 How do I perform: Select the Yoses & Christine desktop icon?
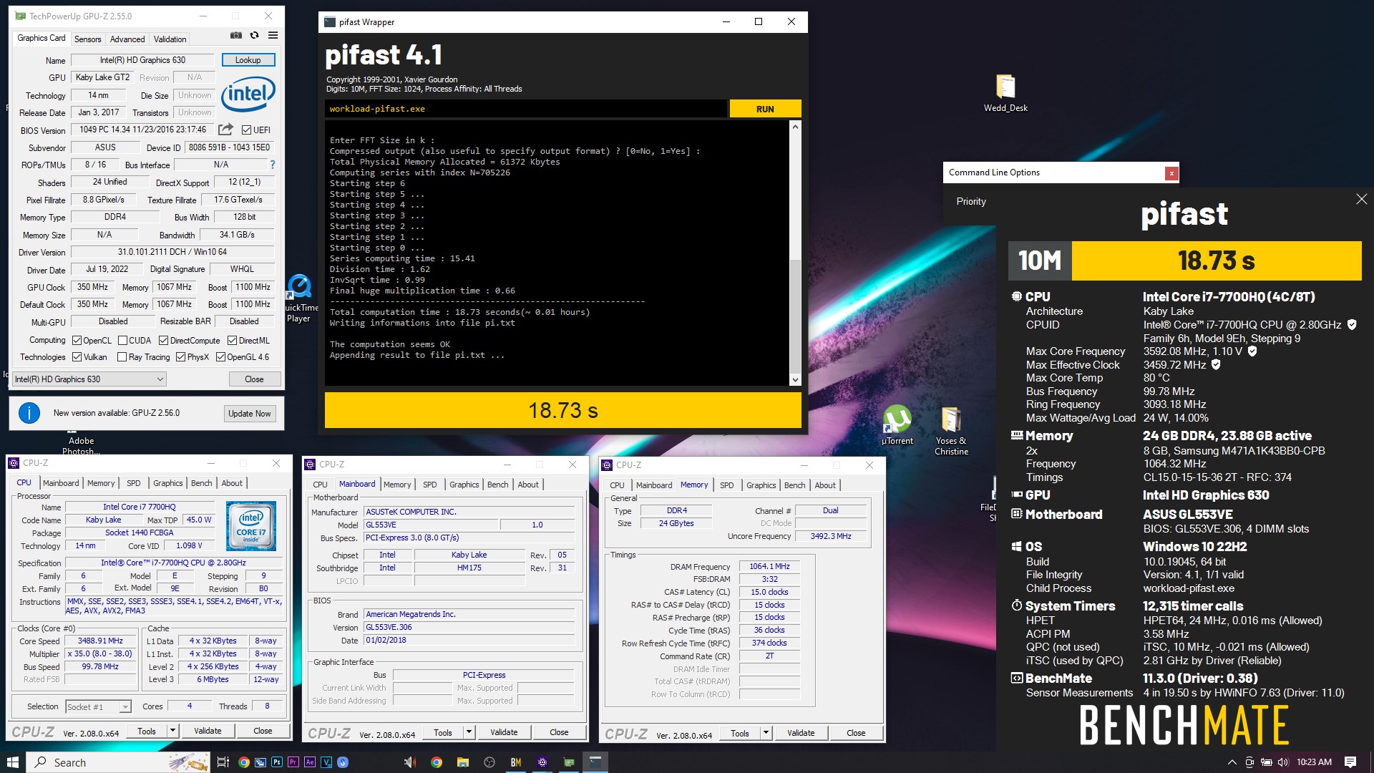click(x=951, y=431)
